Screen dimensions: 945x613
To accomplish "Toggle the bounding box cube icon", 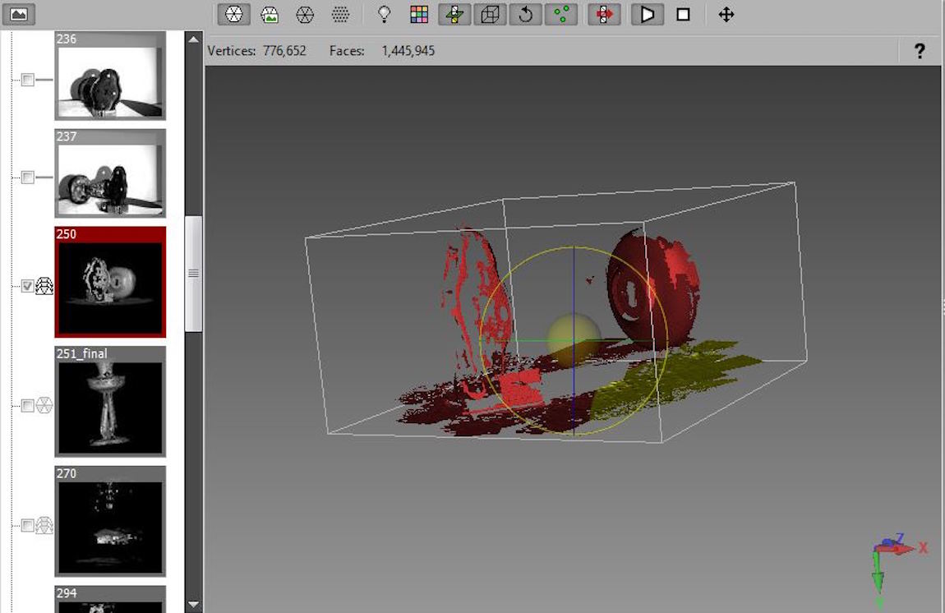I will [491, 15].
